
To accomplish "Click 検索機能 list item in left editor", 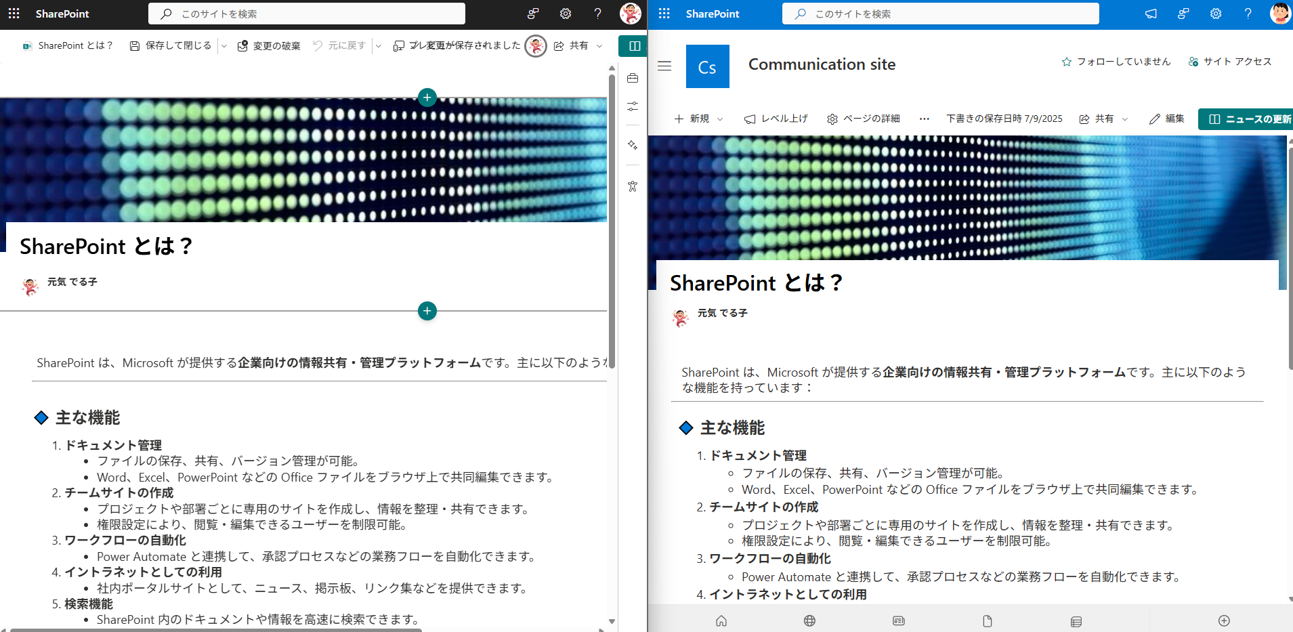I will 89,604.
